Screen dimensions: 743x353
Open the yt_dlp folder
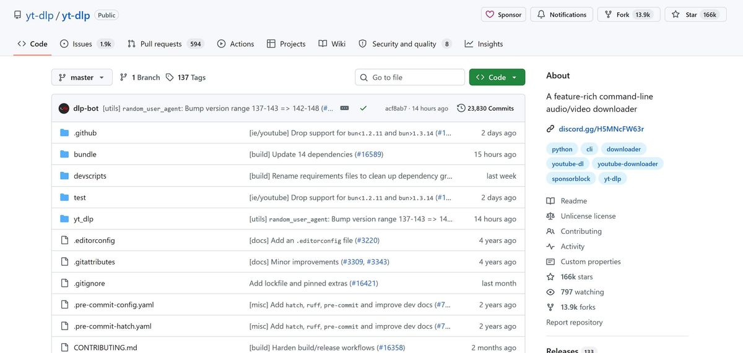point(84,219)
